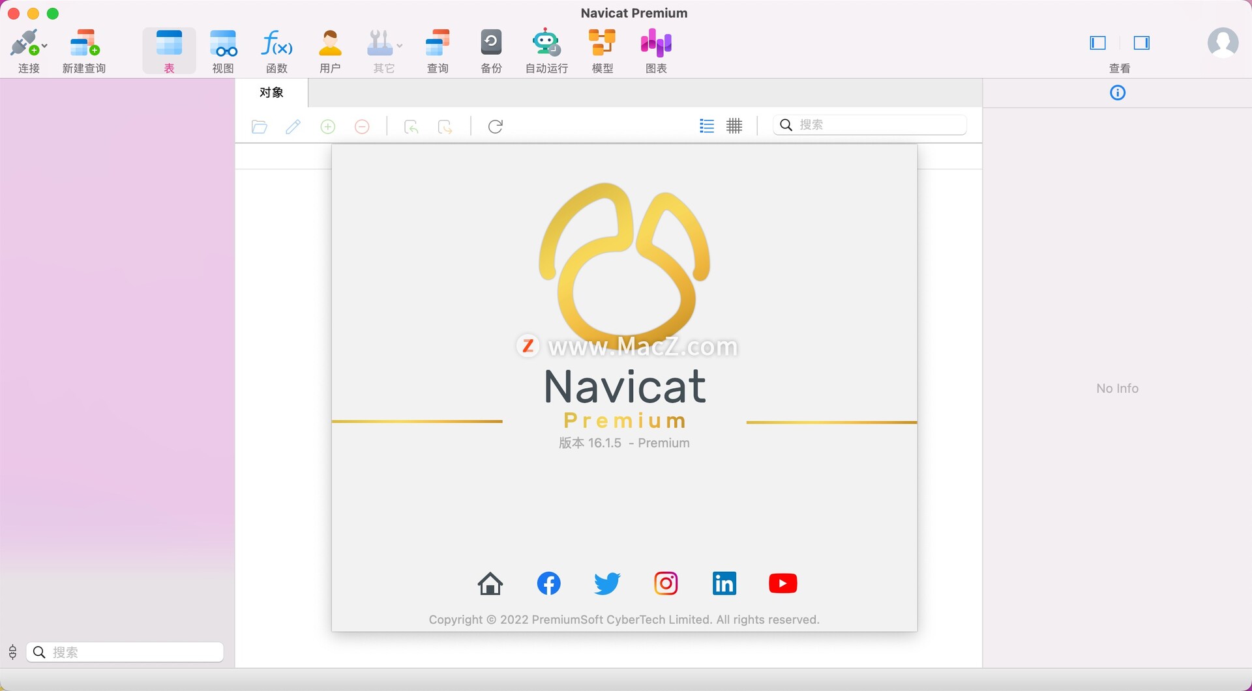The height and width of the screenshot is (691, 1252).
Task: Toggle the right info pane visibility
Action: [1141, 43]
